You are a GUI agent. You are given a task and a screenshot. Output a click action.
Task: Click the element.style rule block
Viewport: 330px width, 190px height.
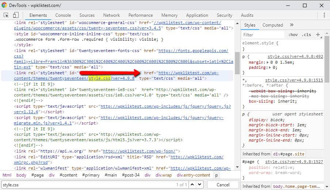[x=282, y=46]
